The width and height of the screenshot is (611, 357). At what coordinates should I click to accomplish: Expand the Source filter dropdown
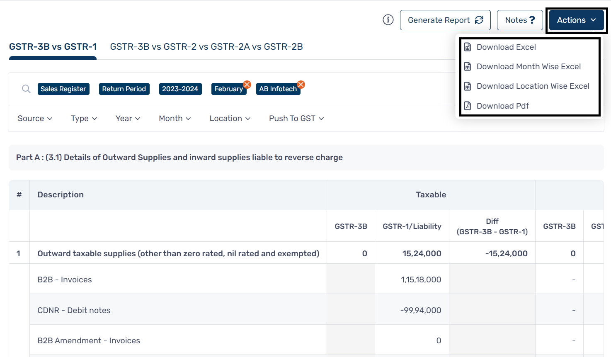point(35,119)
